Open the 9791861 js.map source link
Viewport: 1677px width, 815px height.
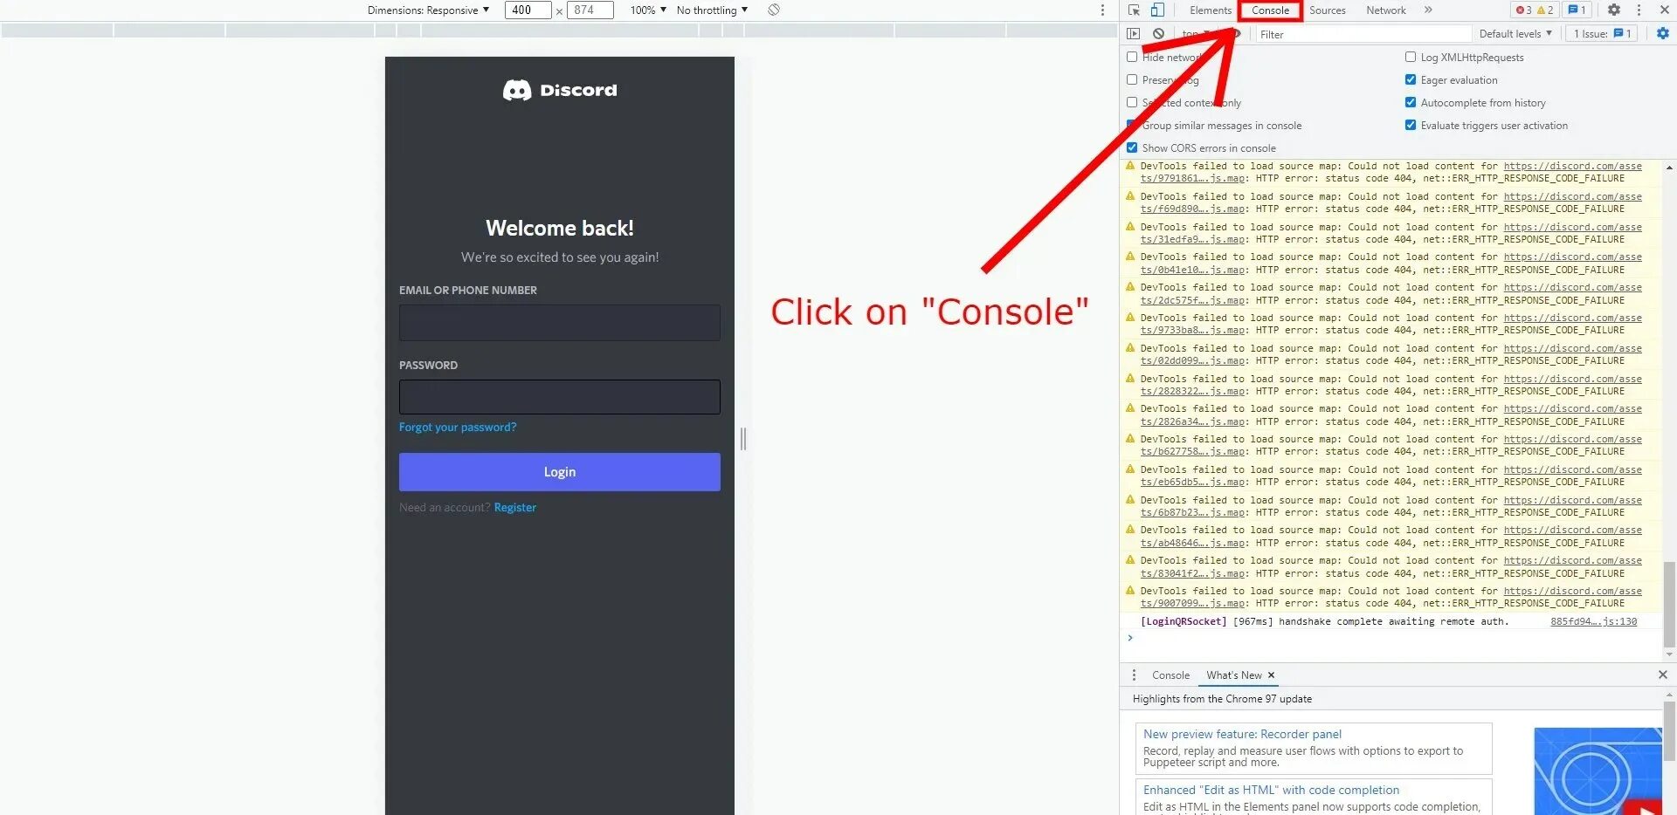(x=1193, y=178)
